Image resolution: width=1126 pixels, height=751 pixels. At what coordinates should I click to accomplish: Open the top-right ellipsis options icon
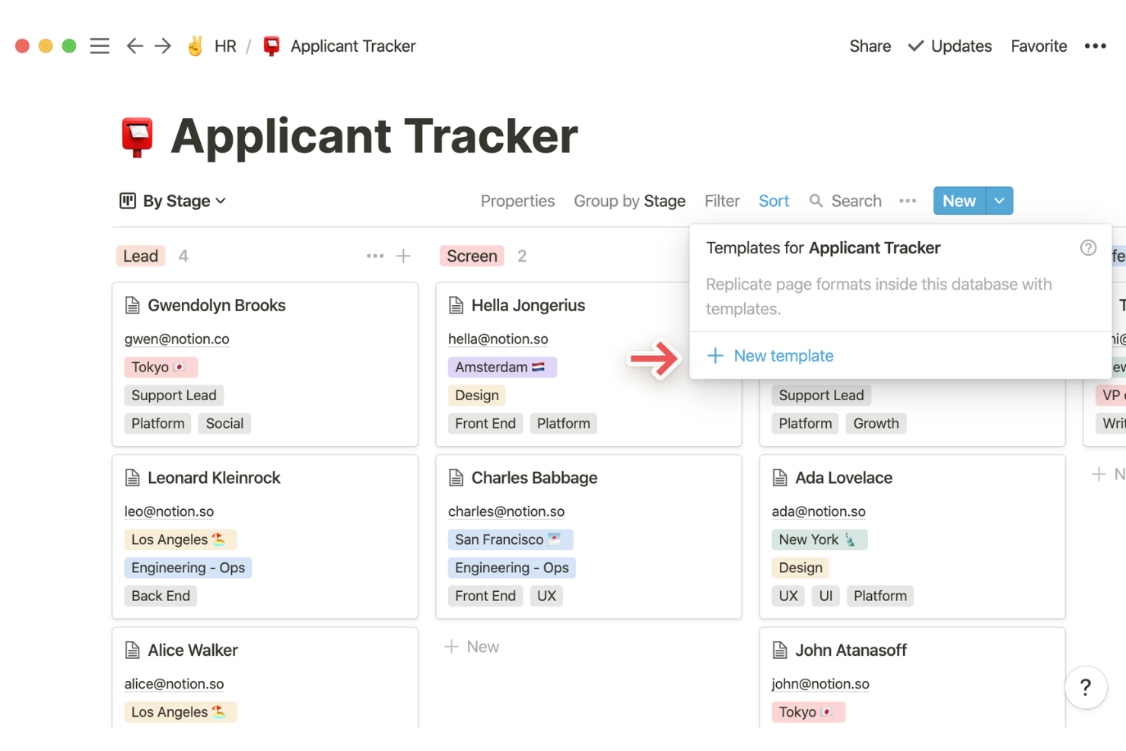click(x=1095, y=46)
